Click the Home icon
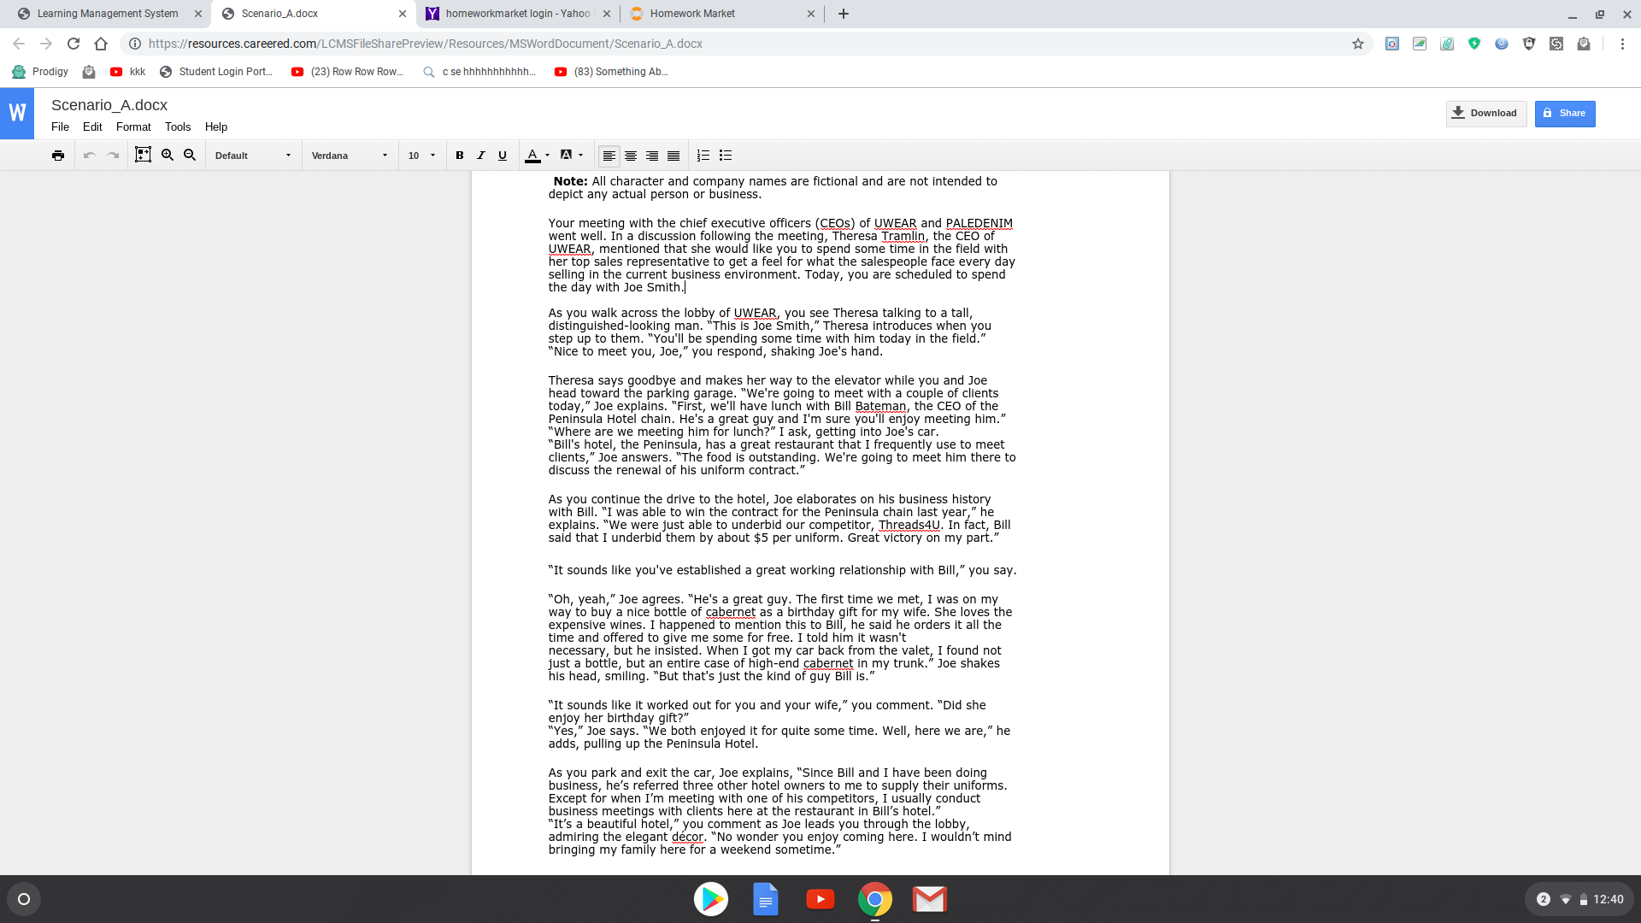Image resolution: width=1641 pixels, height=923 pixels. [101, 44]
